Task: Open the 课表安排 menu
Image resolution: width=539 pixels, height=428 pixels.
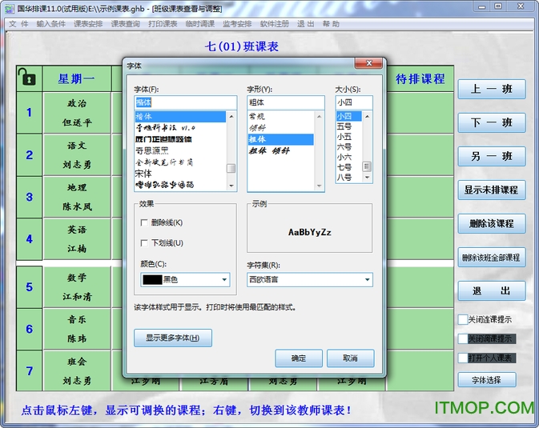Action: (88, 24)
